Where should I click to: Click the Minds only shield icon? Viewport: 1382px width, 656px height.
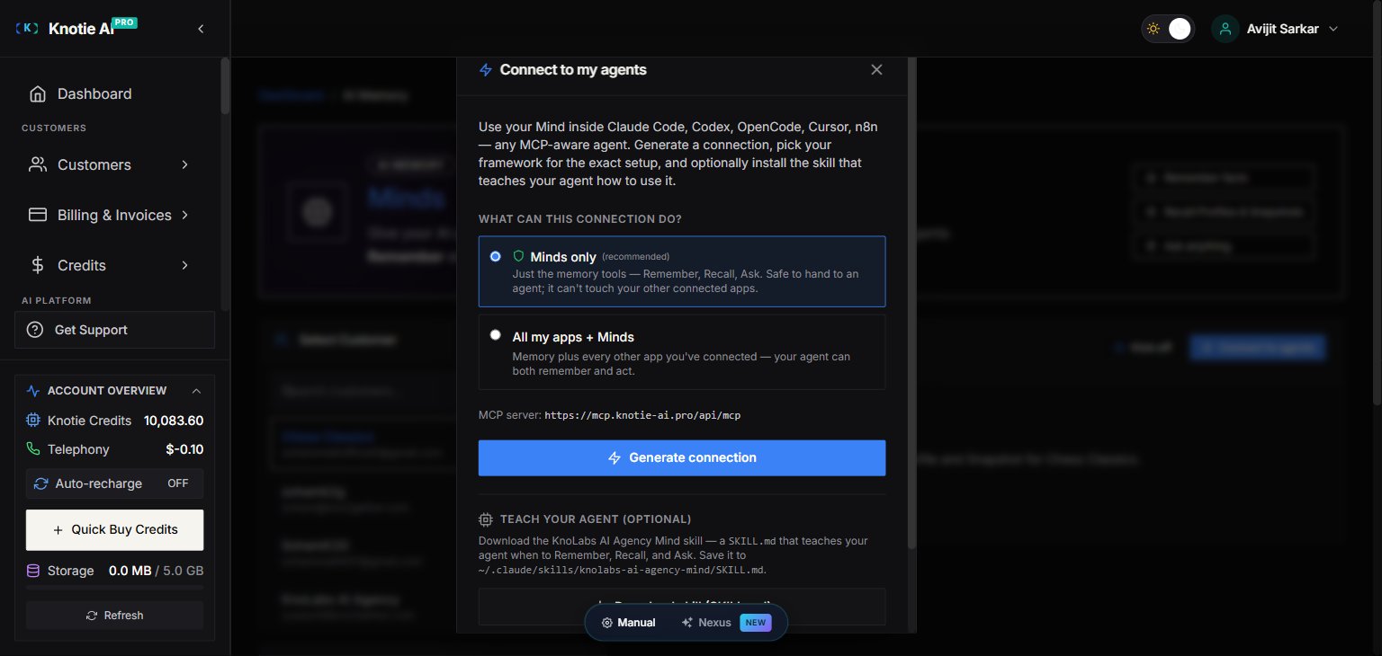click(518, 256)
